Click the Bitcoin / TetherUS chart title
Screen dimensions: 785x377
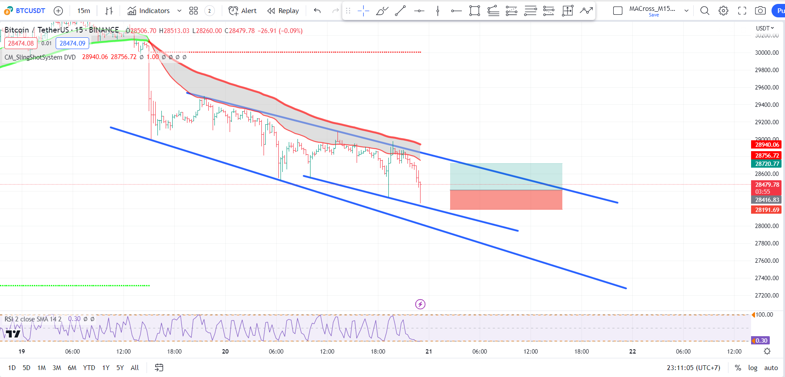click(x=62, y=30)
